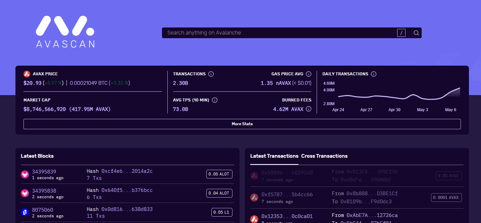Click the 0.04 ALOT badge
This screenshot has height=223, width=481.
click(x=219, y=193)
